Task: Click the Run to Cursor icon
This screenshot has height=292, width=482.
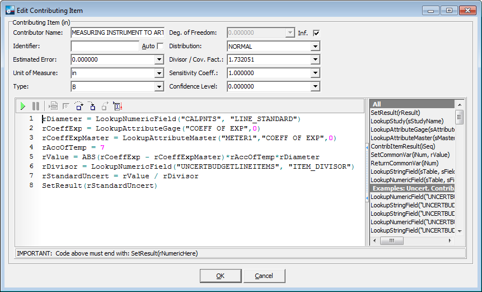Action: (118, 106)
